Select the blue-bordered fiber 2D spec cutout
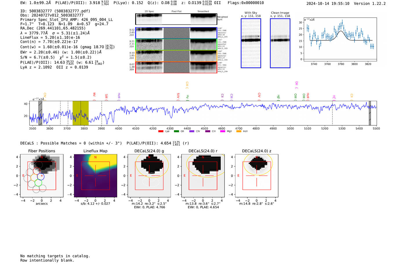The image size is (406, 276). (176, 33)
